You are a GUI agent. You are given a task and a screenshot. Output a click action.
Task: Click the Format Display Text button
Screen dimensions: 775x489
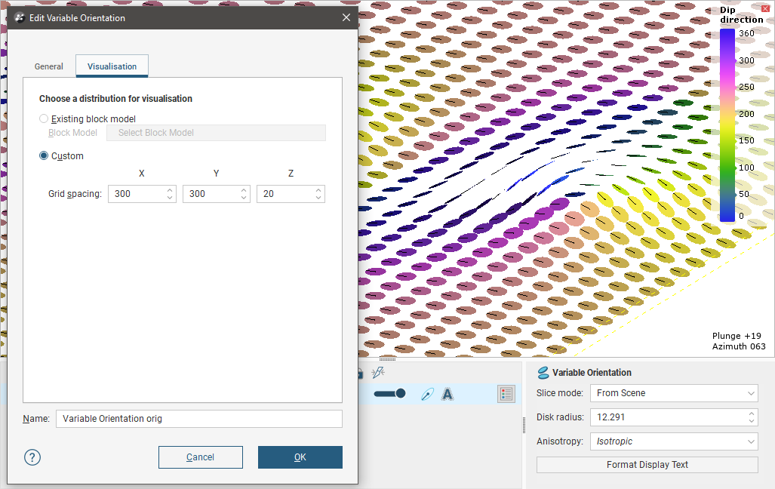pos(647,465)
